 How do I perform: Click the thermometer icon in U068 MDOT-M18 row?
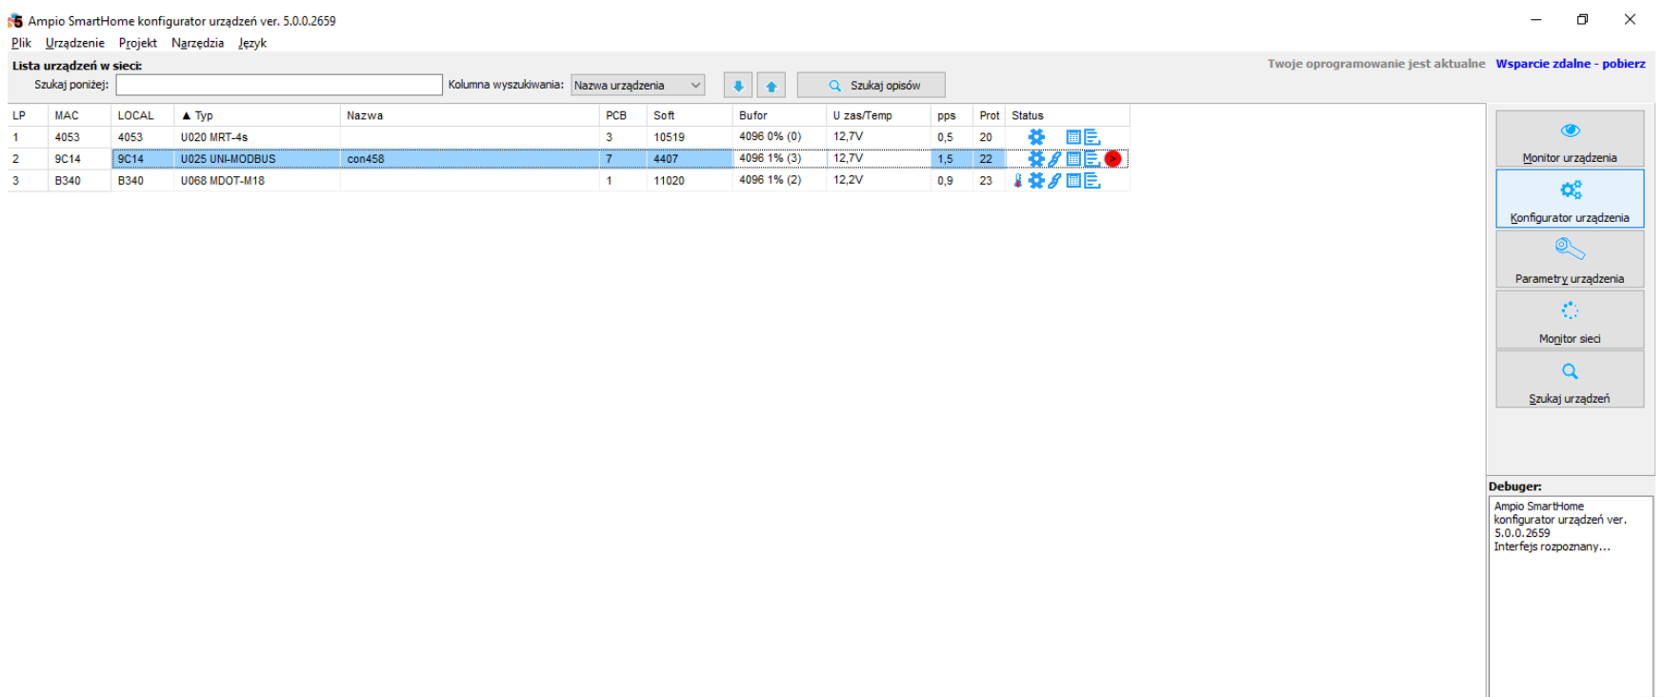point(1017,180)
